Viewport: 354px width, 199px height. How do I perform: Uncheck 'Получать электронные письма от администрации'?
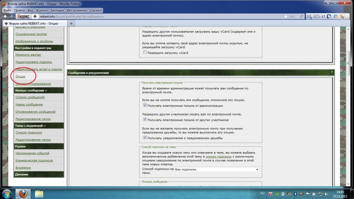145,105
